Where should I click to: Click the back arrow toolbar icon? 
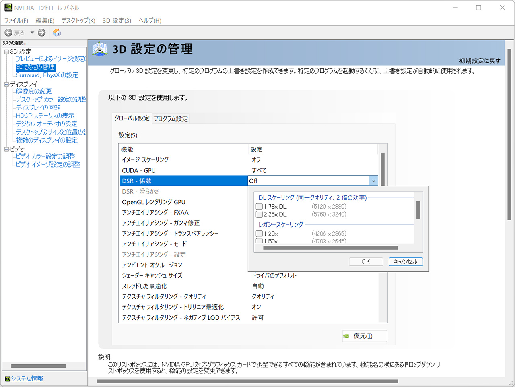click(8, 33)
